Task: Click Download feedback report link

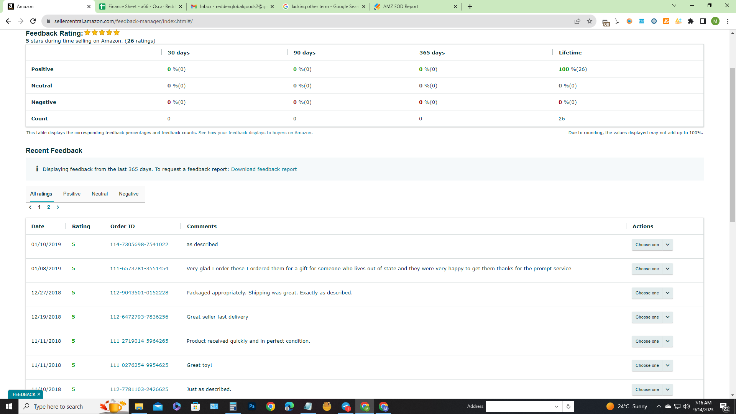Action: [264, 169]
